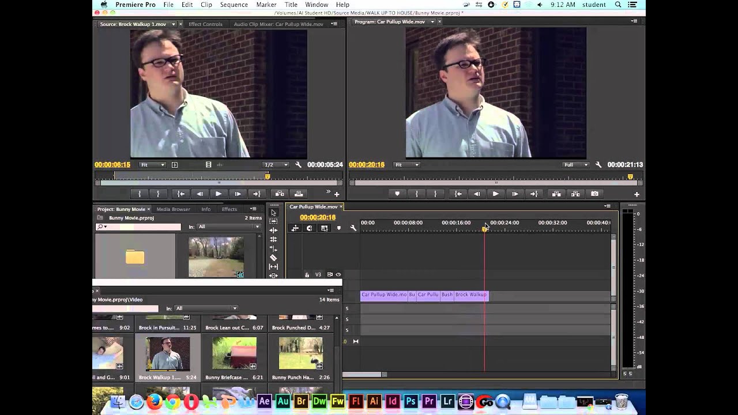Switch to the Effect Controls tab
The height and width of the screenshot is (415, 738).
click(x=205, y=24)
